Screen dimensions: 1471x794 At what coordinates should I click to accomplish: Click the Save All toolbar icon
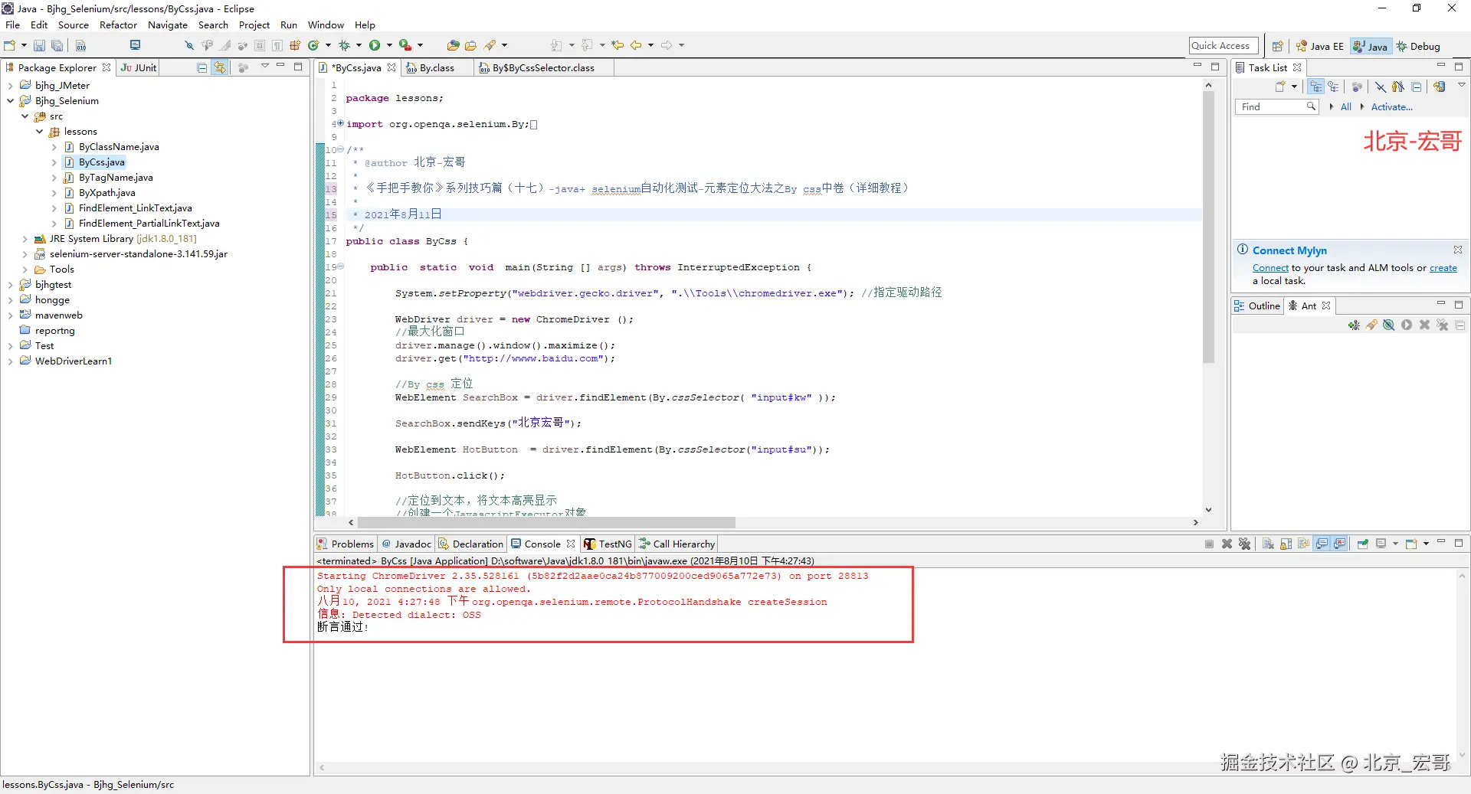(57, 45)
